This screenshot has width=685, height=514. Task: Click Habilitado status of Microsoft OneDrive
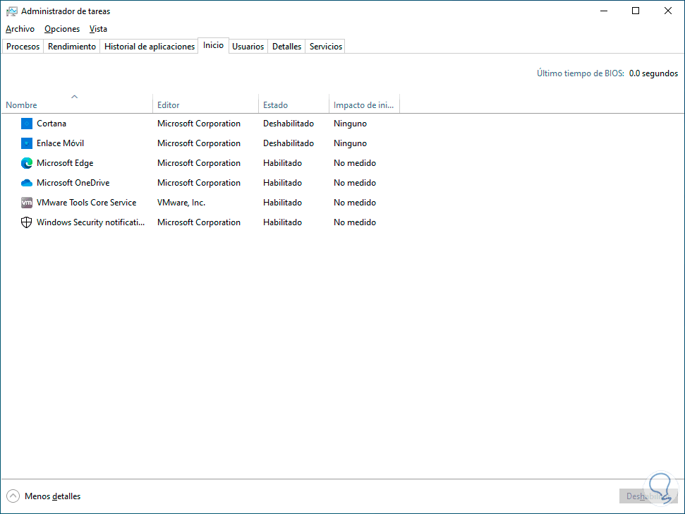click(282, 183)
